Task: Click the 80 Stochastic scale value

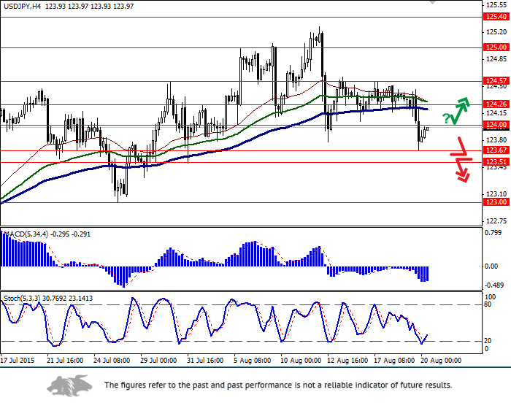Action: (x=488, y=304)
